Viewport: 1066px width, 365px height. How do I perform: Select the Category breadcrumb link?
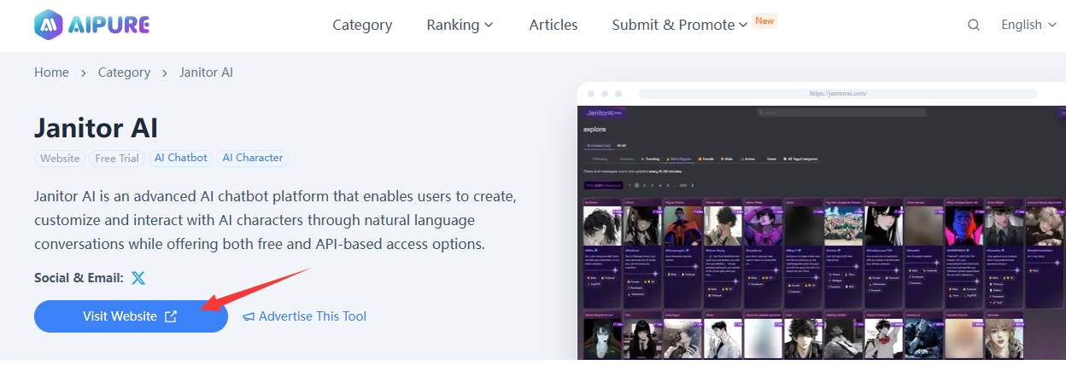124,72
